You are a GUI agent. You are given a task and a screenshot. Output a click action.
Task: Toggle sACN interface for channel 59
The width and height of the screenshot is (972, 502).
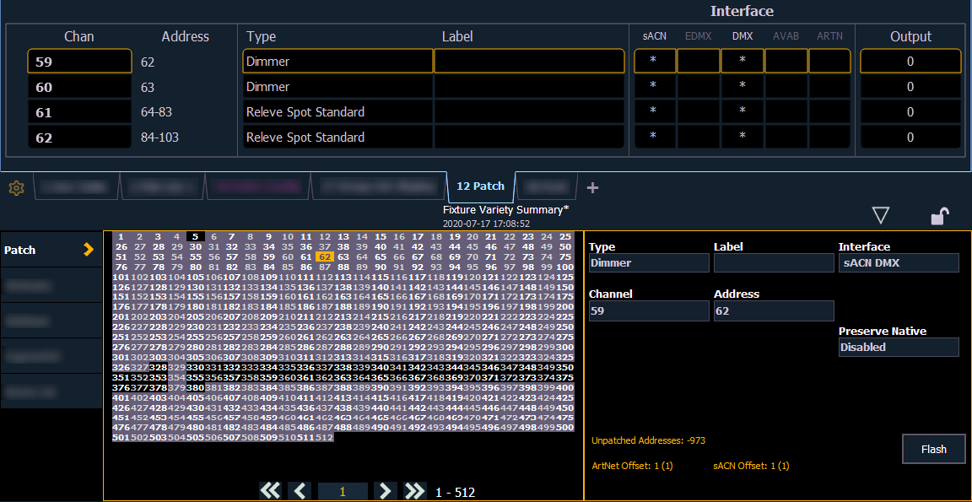[x=655, y=62]
